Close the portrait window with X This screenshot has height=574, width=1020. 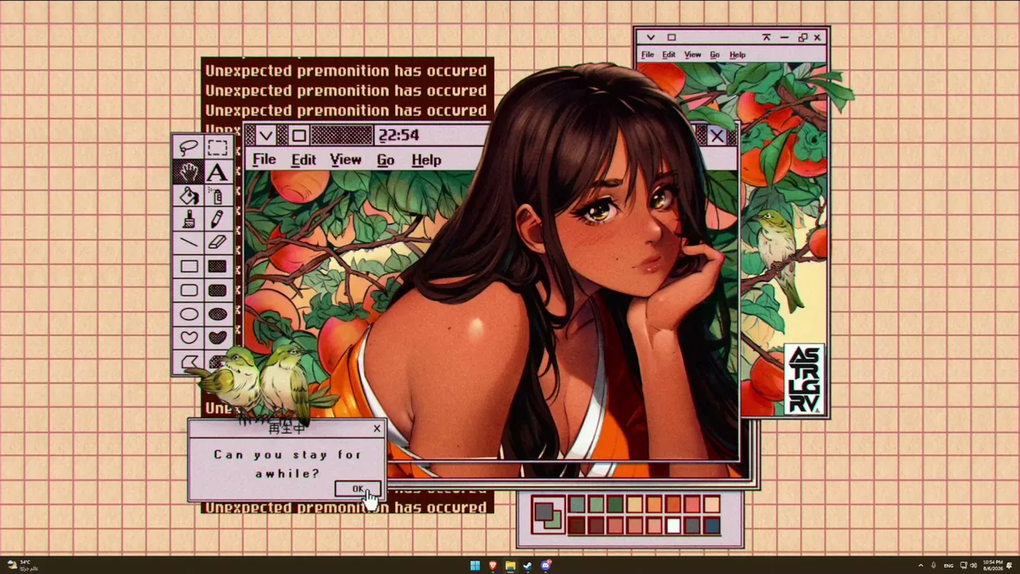(x=717, y=136)
